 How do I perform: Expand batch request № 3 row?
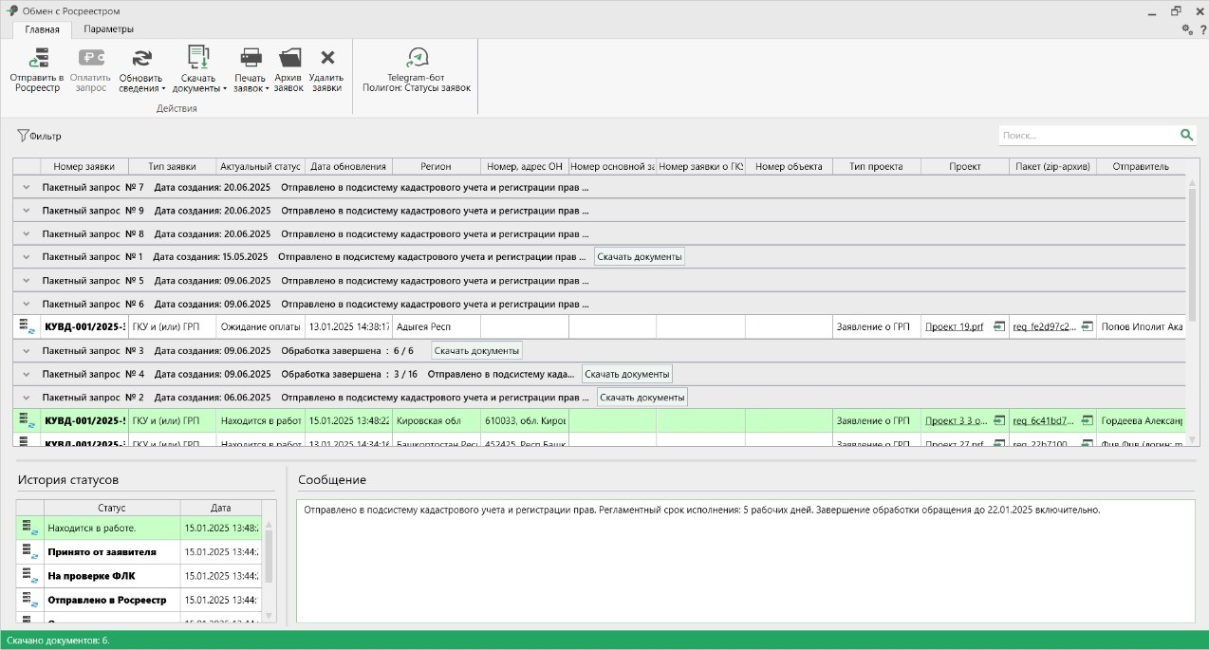pos(27,351)
